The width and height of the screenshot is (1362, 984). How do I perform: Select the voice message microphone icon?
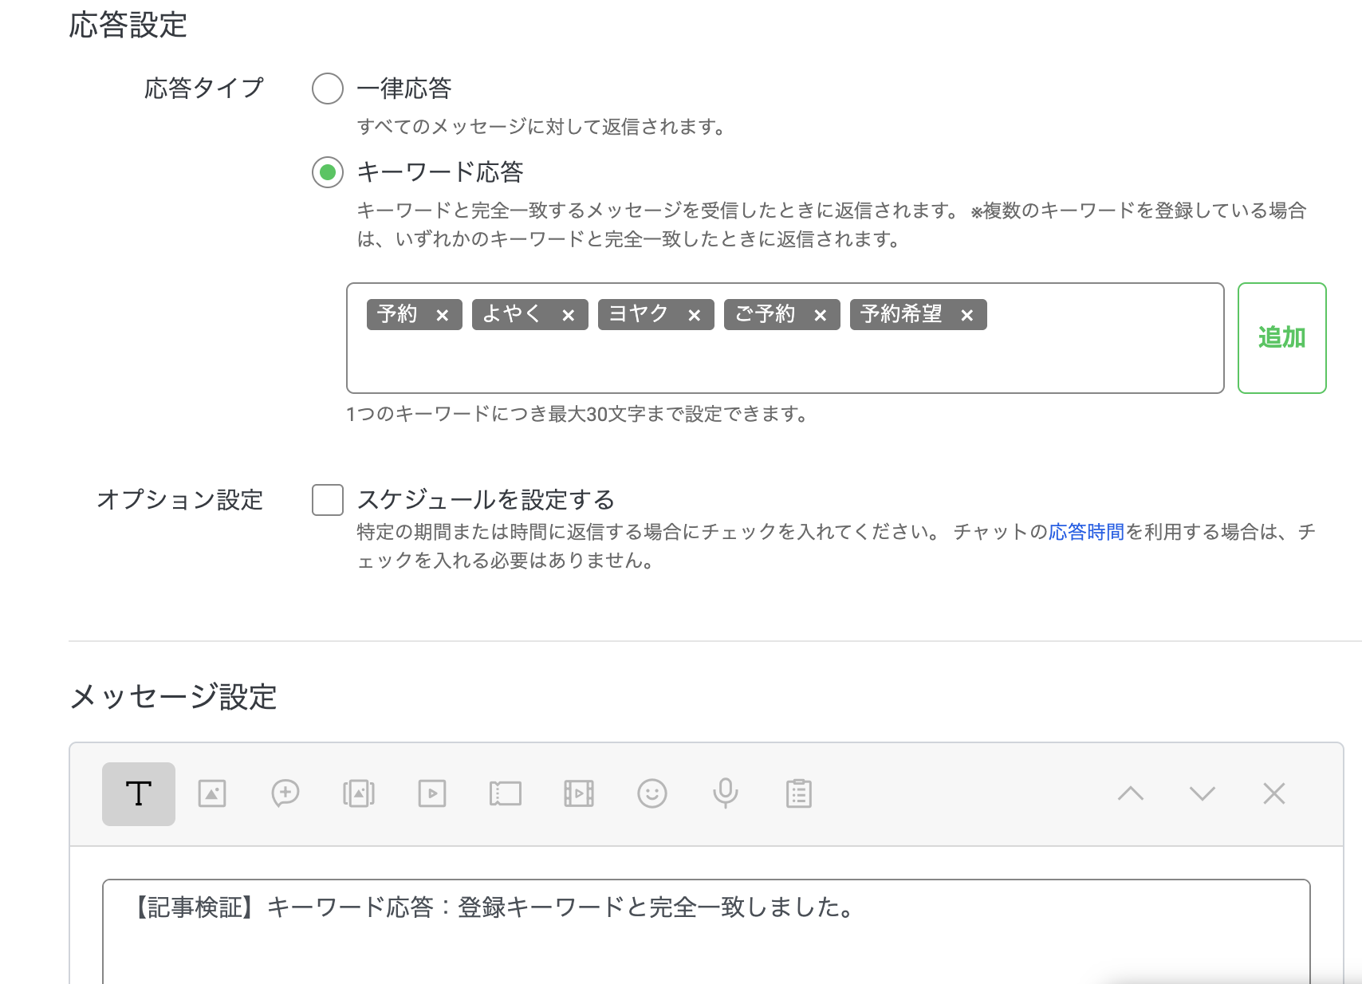pyautogui.click(x=726, y=793)
